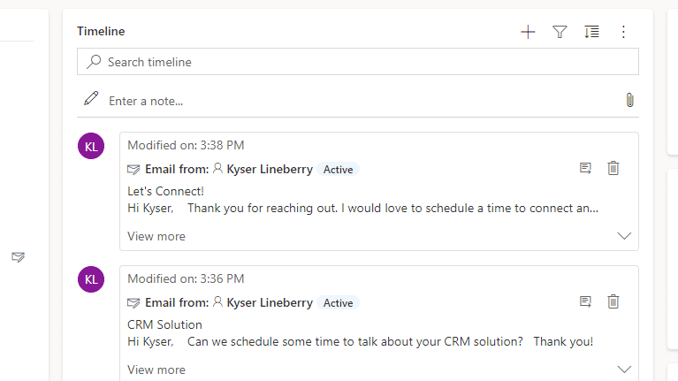The height and width of the screenshot is (381, 678).
Task: Click the KL avatar beside the 3:38 PM email
Action: click(x=91, y=147)
